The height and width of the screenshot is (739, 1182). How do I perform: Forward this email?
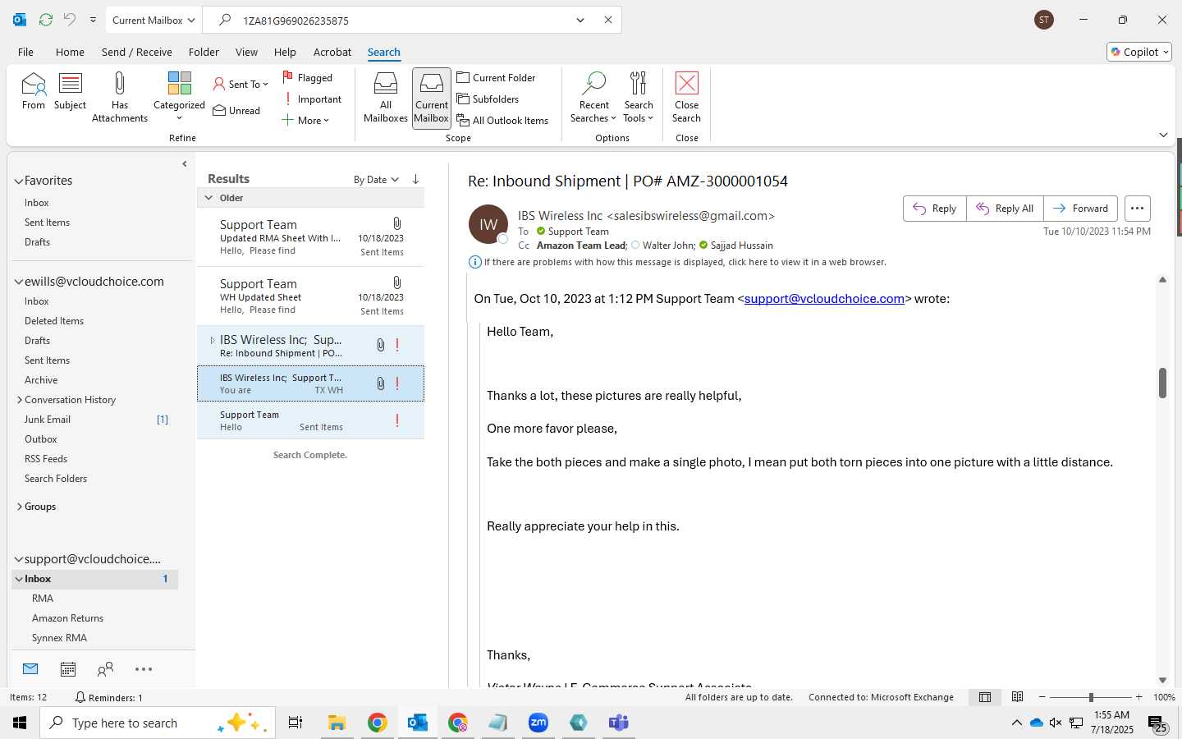(1080, 209)
